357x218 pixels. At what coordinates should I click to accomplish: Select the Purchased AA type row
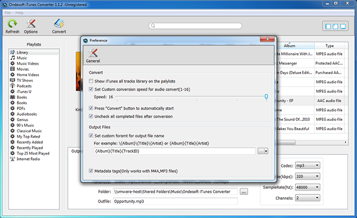pos(312,72)
